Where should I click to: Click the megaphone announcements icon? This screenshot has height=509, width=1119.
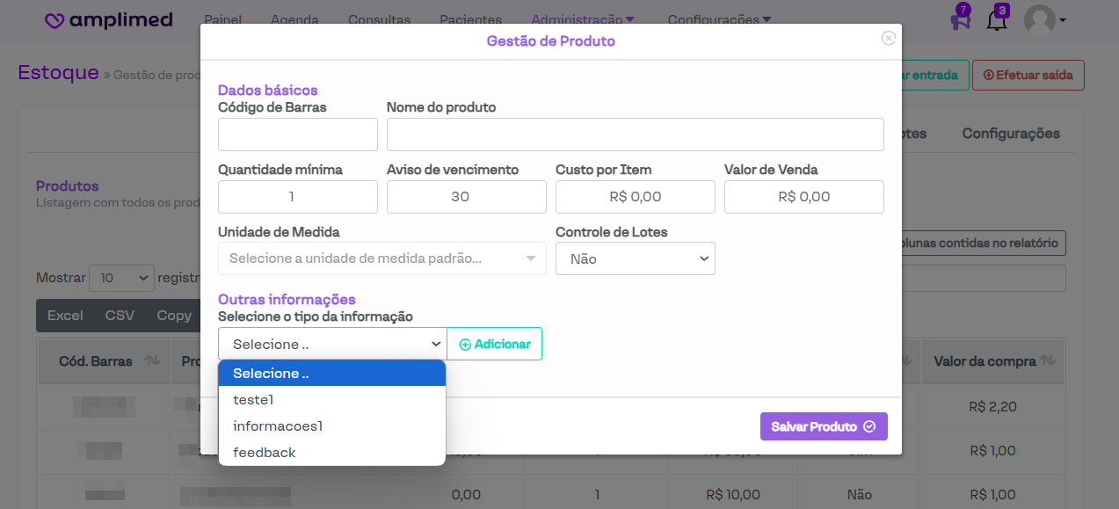(x=960, y=19)
